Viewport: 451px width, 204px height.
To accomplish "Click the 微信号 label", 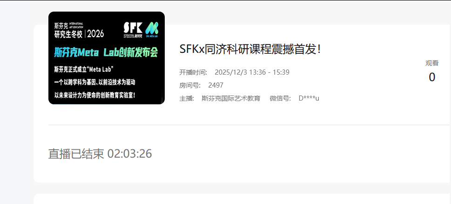I will 281,99.
